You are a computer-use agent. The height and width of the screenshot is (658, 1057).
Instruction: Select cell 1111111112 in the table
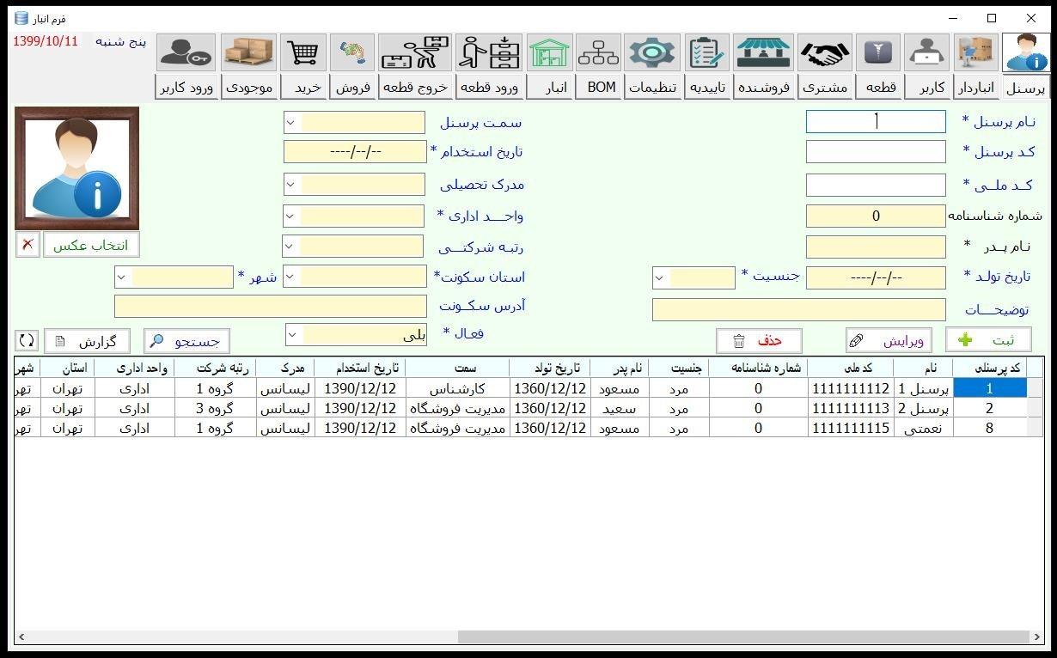851,388
